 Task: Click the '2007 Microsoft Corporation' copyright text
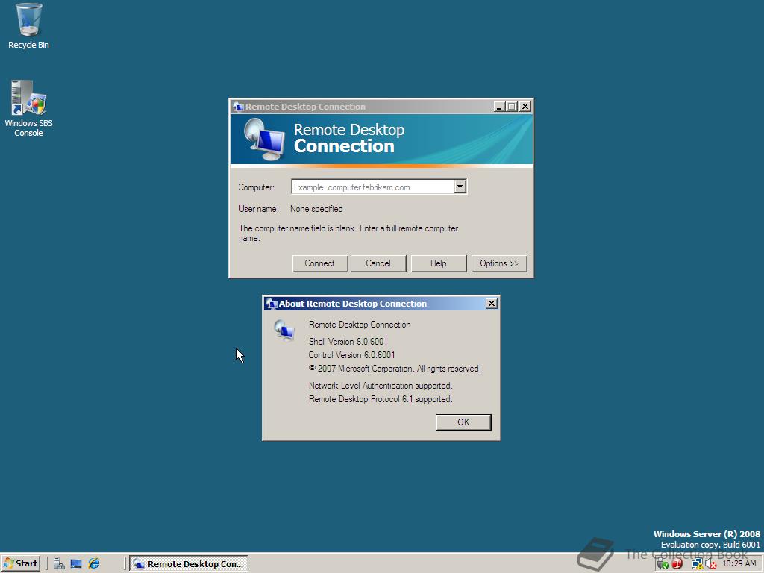395,369
